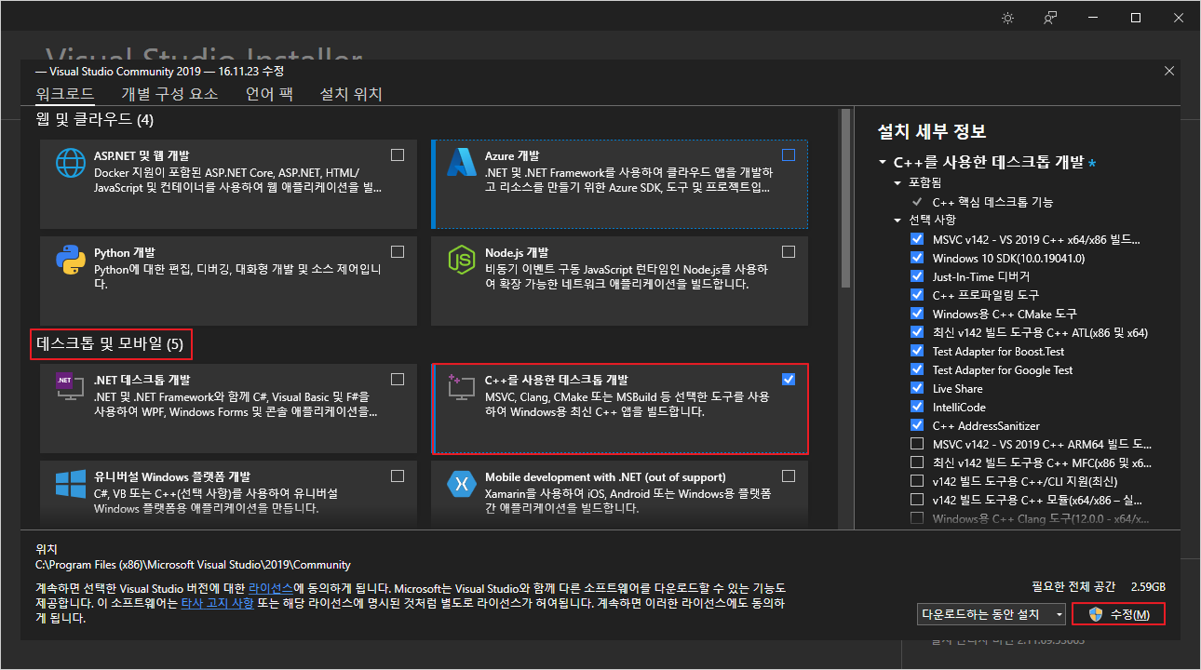Uncheck MSVC v142 x64/x86 build tools
Image resolution: width=1201 pixels, height=670 pixels.
[917, 239]
